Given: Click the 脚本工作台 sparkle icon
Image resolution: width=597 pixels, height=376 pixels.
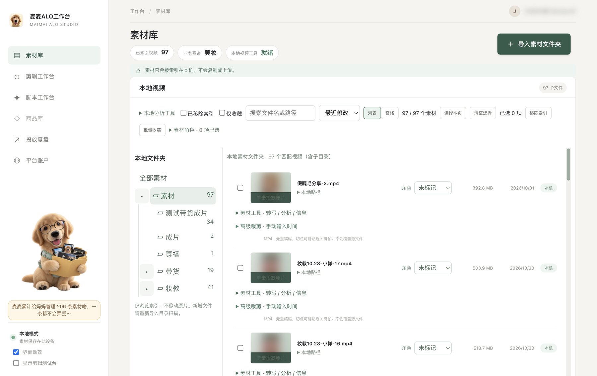Looking at the screenshot, I should tap(17, 97).
